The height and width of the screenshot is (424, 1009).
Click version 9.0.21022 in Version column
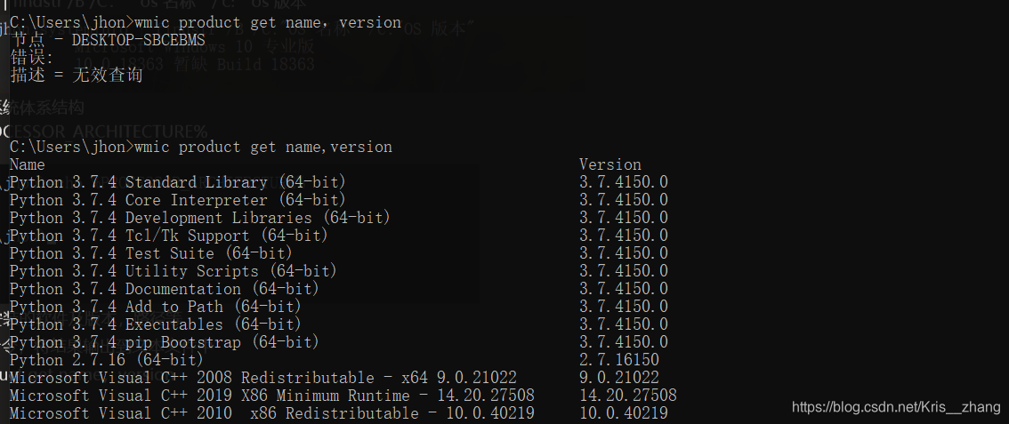pos(619,378)
